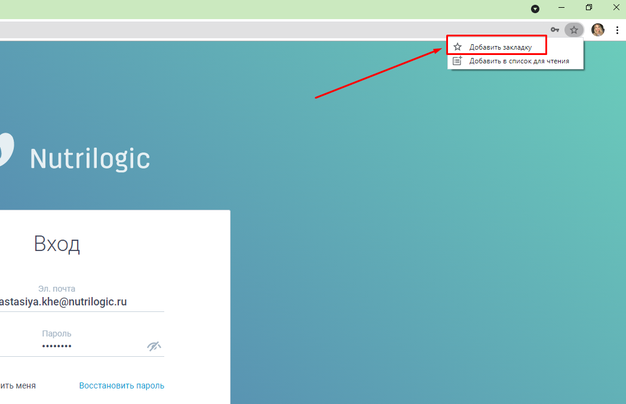Open Chrome three-dot menu
This screenshot has height=404, width=626.
click(617, 30)
